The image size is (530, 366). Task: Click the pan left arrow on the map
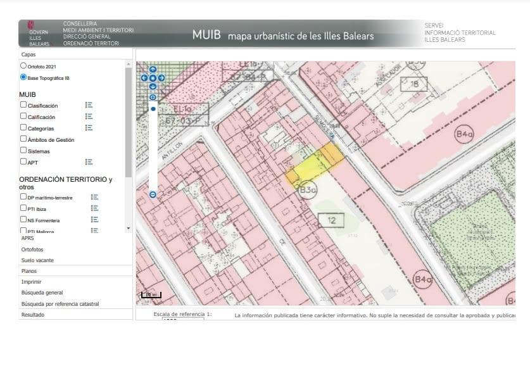144,77
